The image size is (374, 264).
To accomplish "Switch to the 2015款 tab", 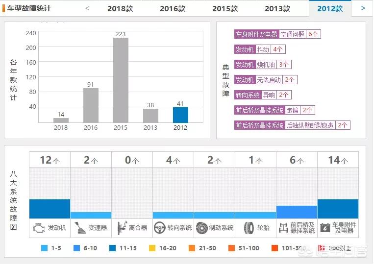I will (225, 8).
